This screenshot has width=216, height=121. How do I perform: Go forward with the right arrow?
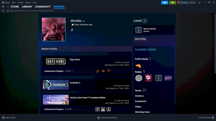(x=8, y=6)
